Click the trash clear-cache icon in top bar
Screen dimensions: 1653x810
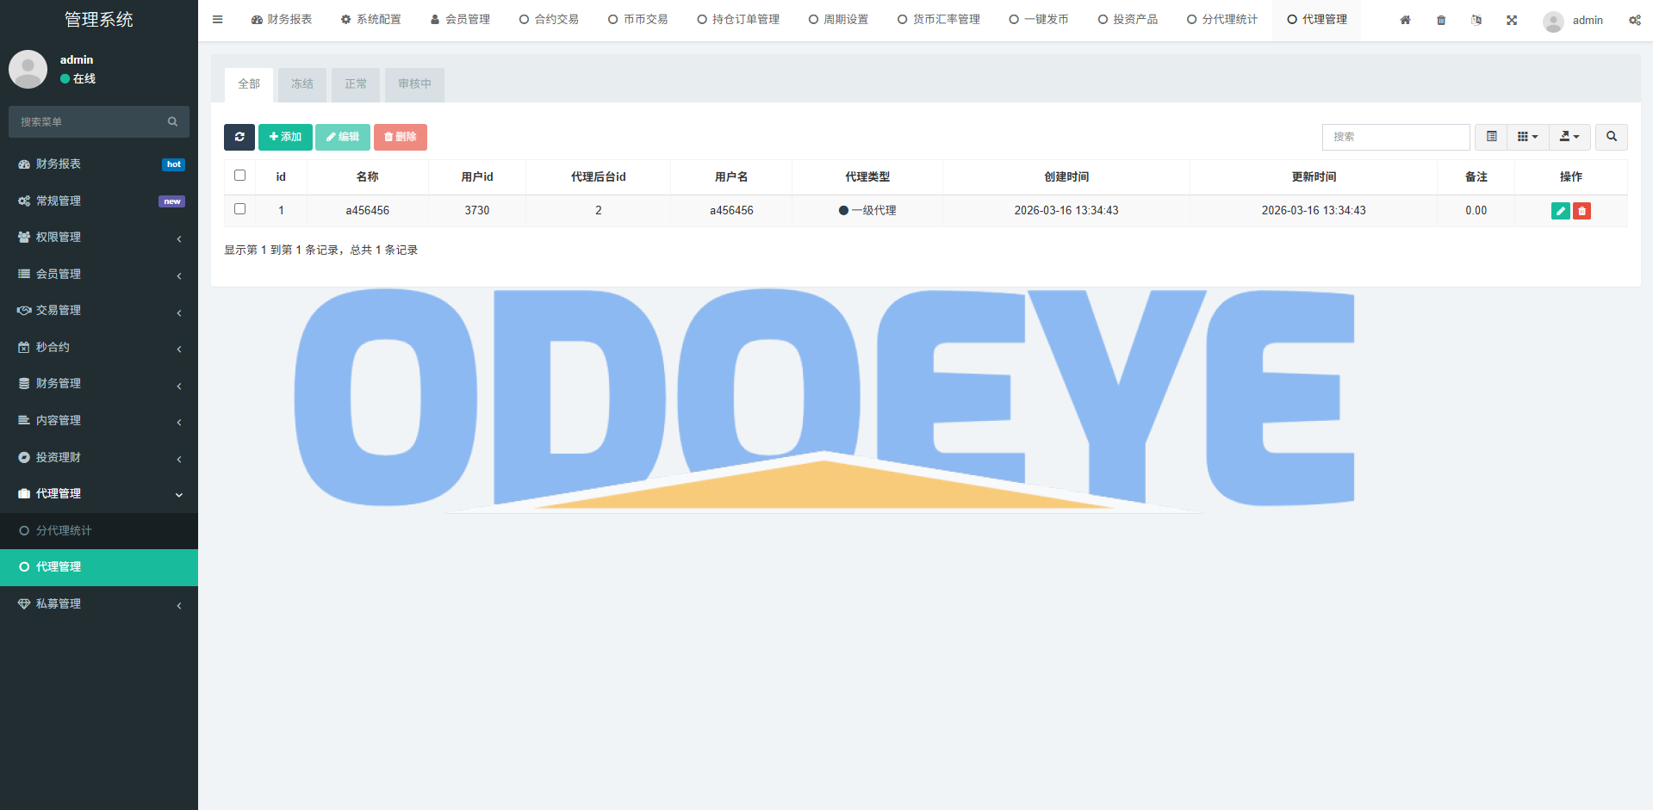point(1441,20)
